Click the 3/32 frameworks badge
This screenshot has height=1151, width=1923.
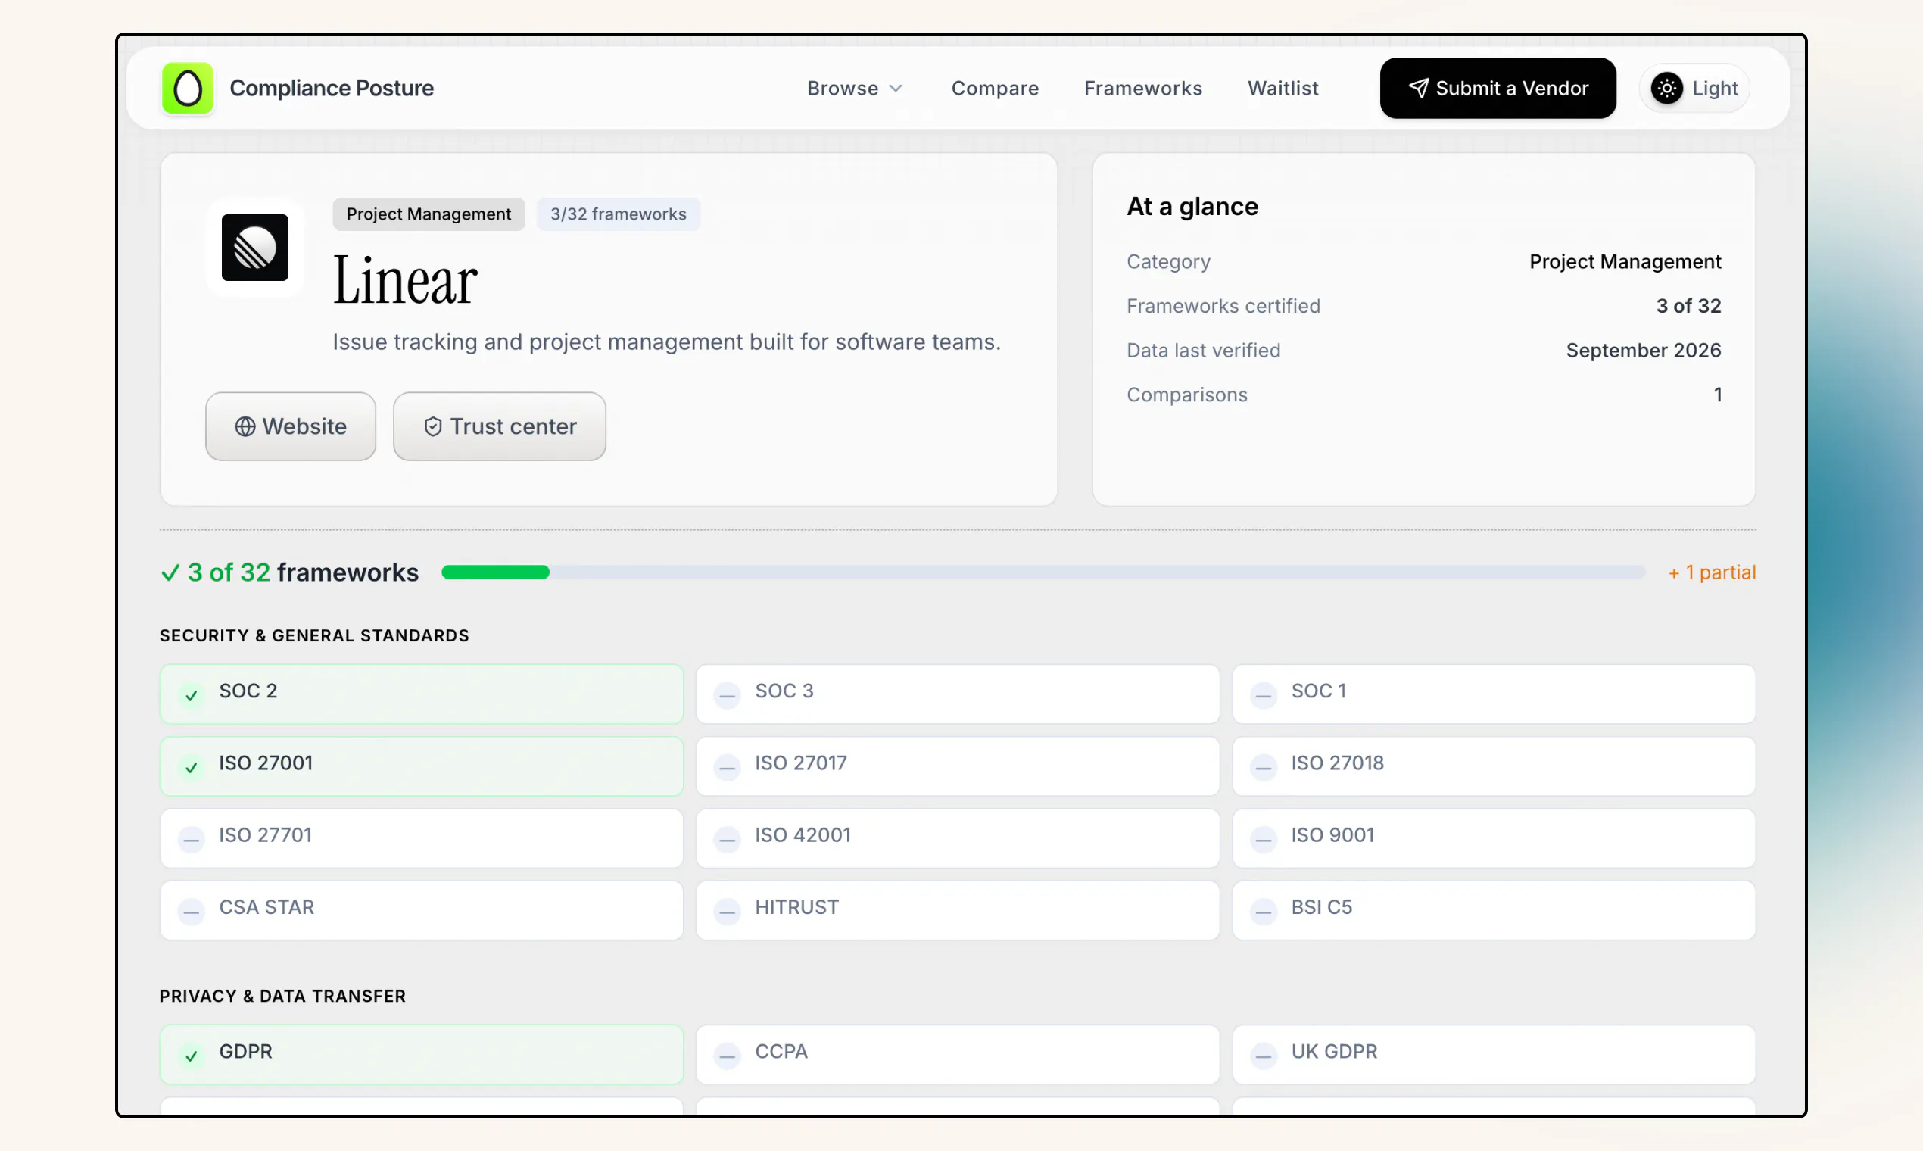click(x=618, y=214)
